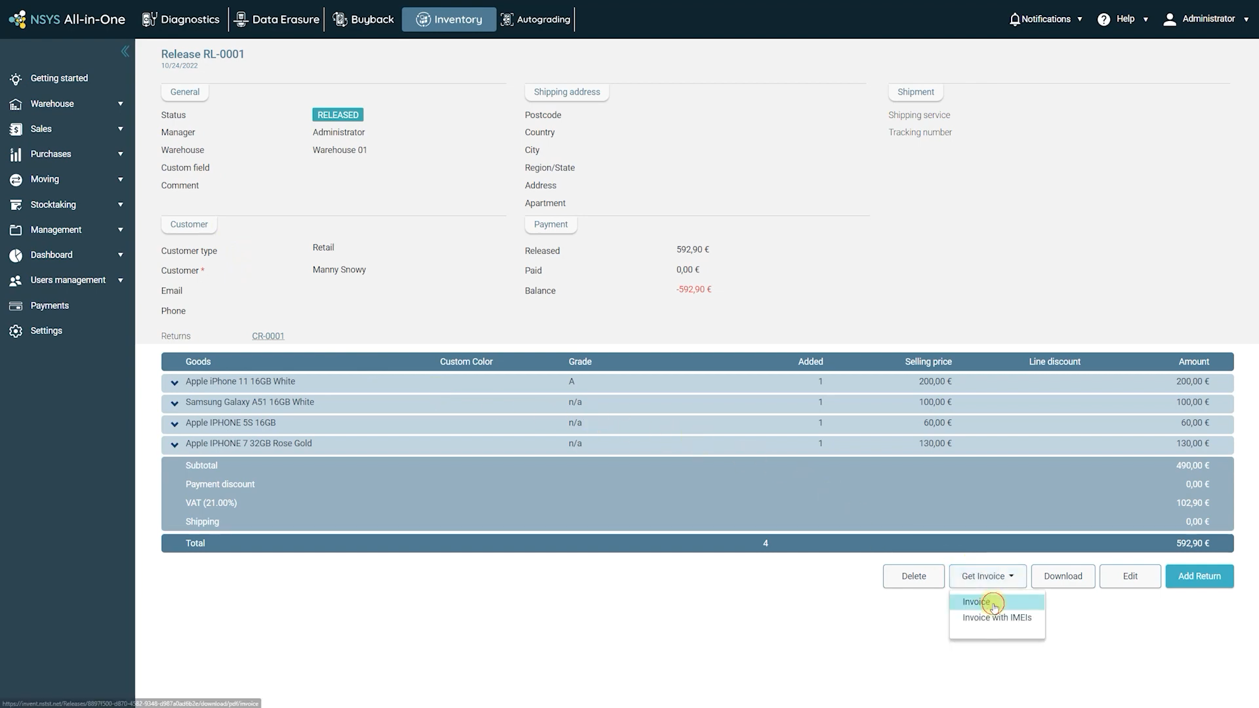Select the Shipment section tab
This screenshot has height=708, width=1259.
[915, 92]
